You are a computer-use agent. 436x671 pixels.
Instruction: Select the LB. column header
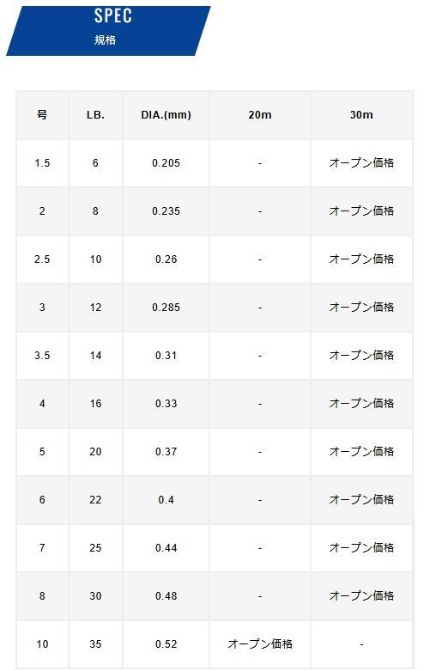(x=96, y=114)
